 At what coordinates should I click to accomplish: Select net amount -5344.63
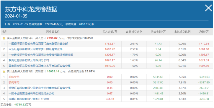pos(204,77)
